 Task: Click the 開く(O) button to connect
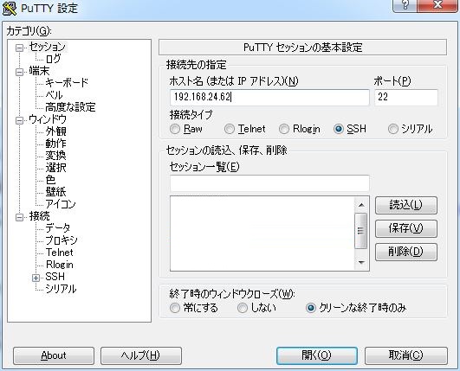[317, 355]
